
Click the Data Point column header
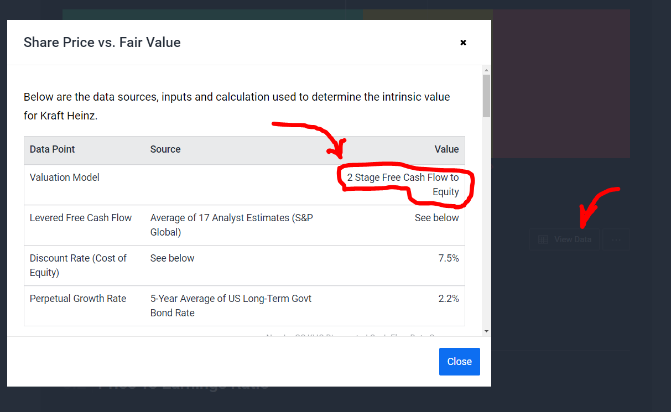tap(53, 149)
